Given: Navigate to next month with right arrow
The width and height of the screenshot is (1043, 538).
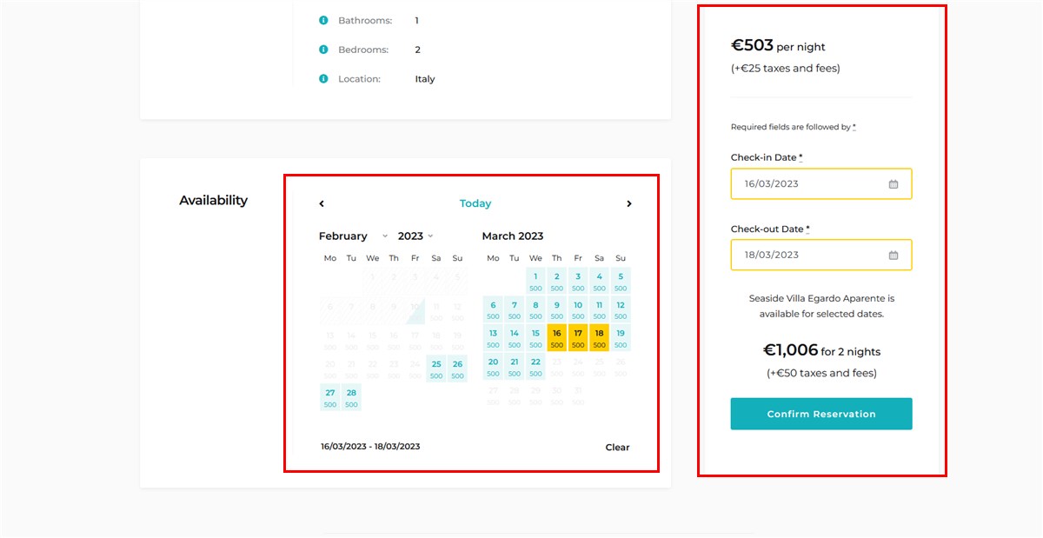Looking at the screenshot, I should (629, 203).
